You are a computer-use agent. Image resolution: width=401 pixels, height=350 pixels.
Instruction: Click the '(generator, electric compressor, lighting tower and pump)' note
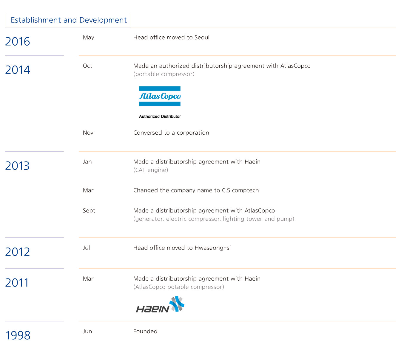tap(214, 219)
